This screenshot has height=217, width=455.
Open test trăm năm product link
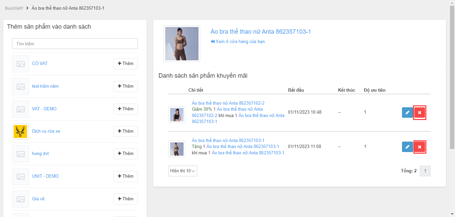click(45, 86)
